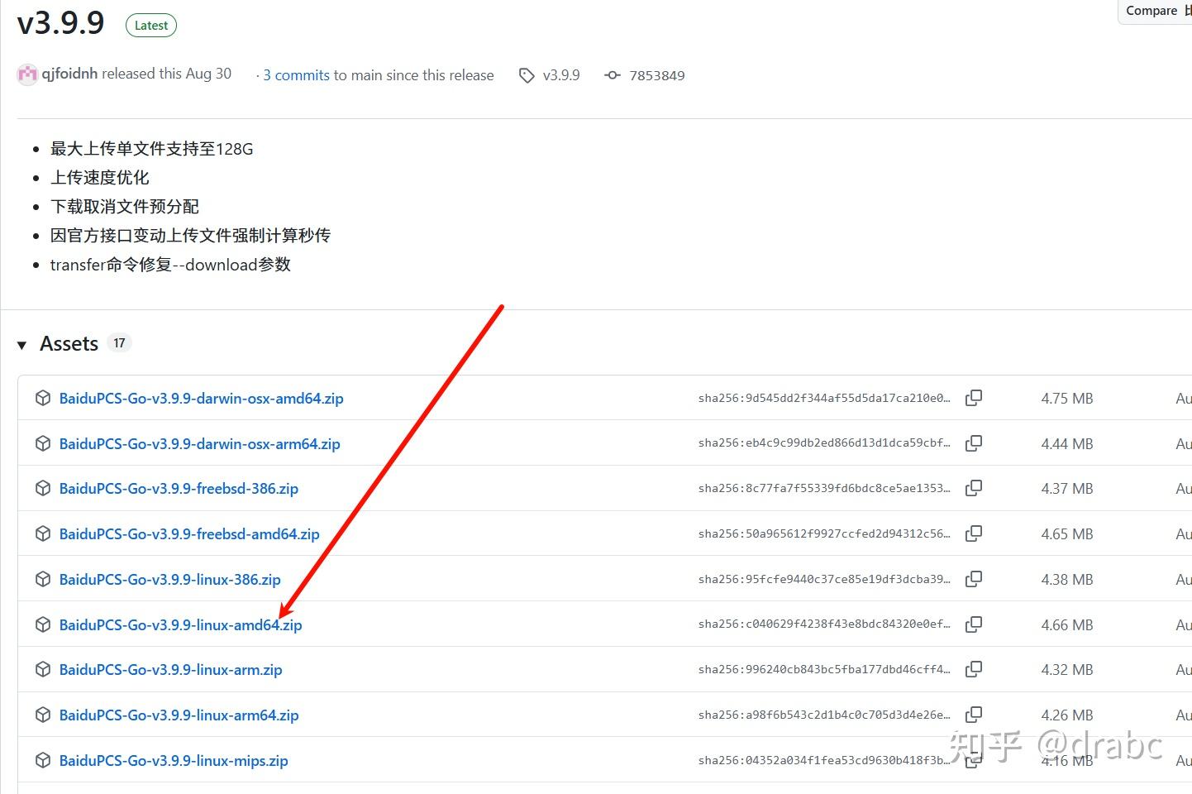Click the package icon beside BaiduPCS-Go-v3.9.9-darwin-osx-amd64.zip

(42, 398)
